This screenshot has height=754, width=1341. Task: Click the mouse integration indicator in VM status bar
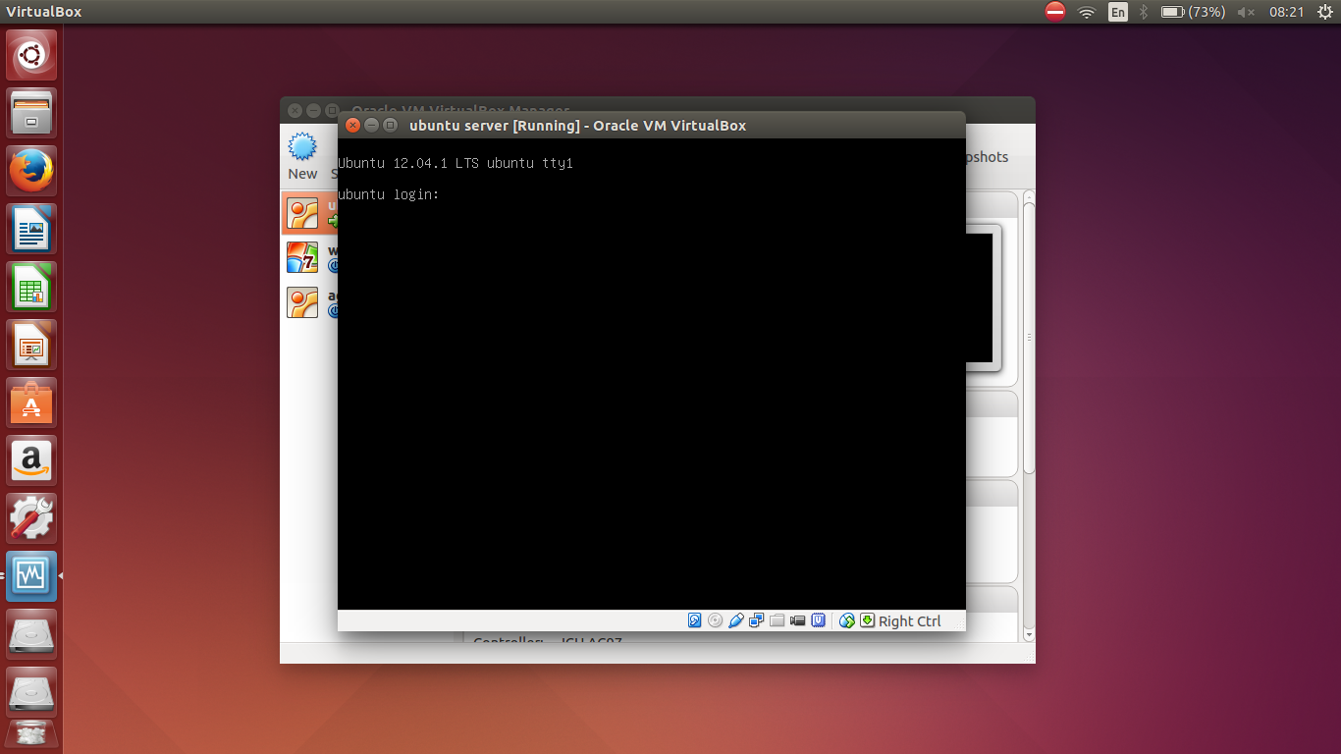click(x=847, y=620)
